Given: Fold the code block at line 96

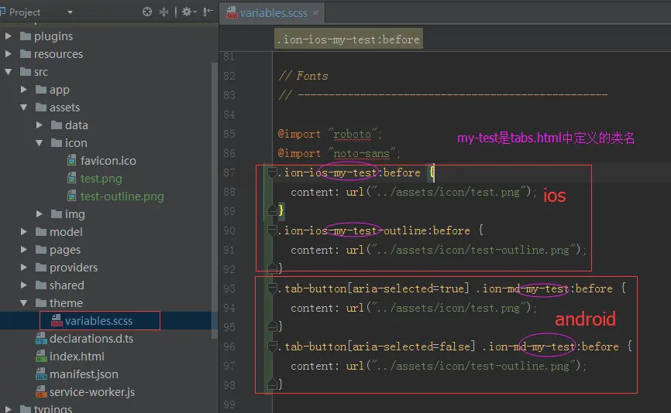Looking at the screenshot, I should (x=272, y=346).
